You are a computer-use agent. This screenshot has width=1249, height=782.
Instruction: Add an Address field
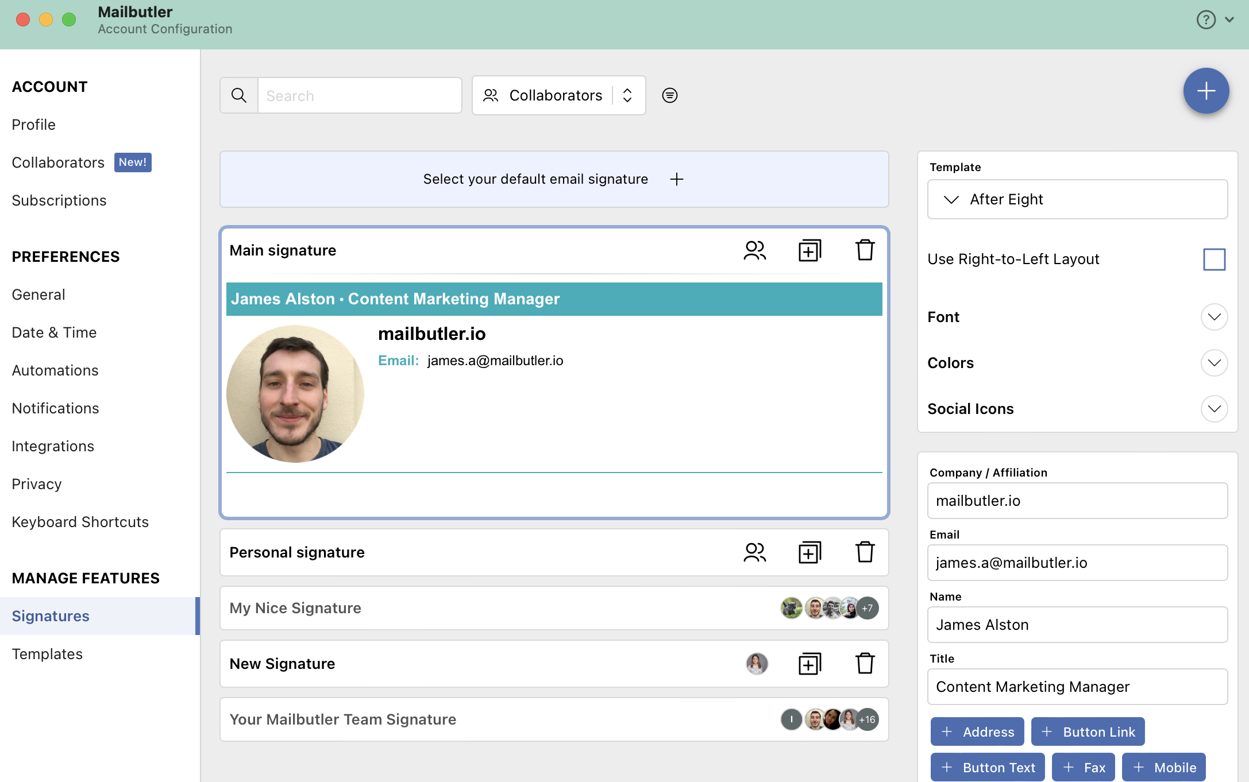[x=977, y=731]
